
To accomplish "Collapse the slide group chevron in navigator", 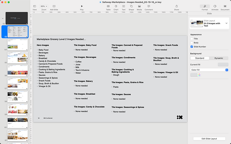I will (x=3, y=18).
